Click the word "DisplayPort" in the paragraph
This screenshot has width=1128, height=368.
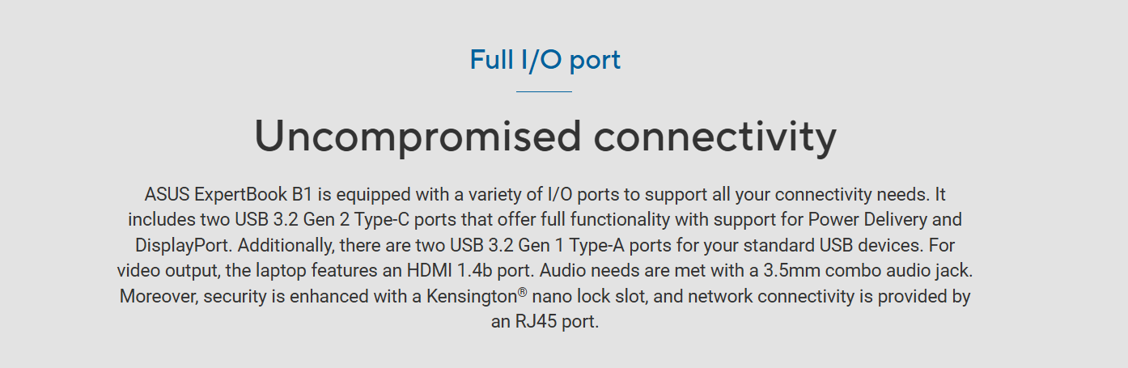pyautogui.click(x=184, y=245)
